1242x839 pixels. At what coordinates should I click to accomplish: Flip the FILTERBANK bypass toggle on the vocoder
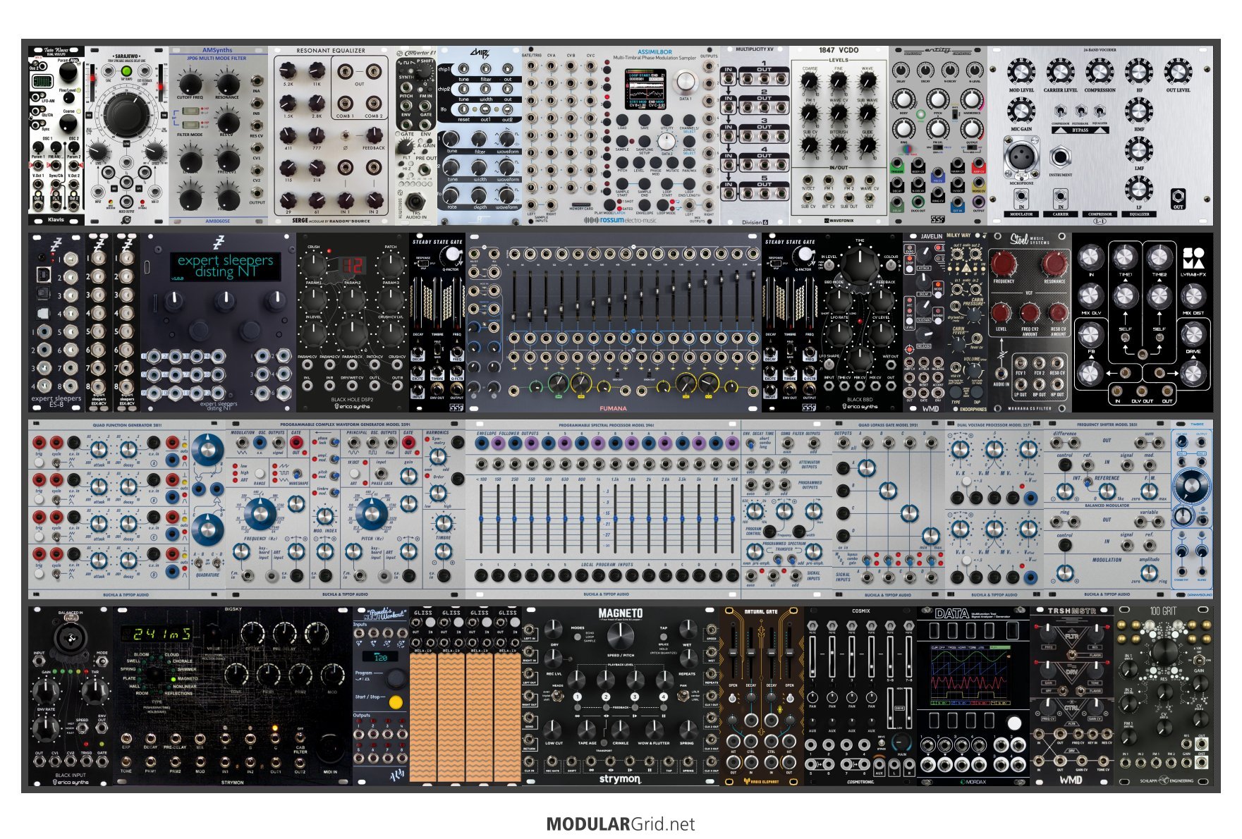click(1080, 111)
